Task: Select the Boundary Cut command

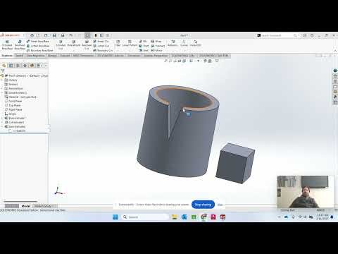Action: coord(103,50)
